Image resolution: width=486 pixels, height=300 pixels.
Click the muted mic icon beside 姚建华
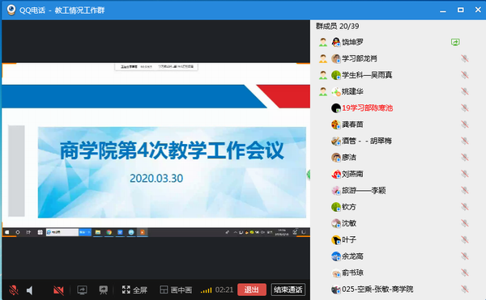coord(464,91)
